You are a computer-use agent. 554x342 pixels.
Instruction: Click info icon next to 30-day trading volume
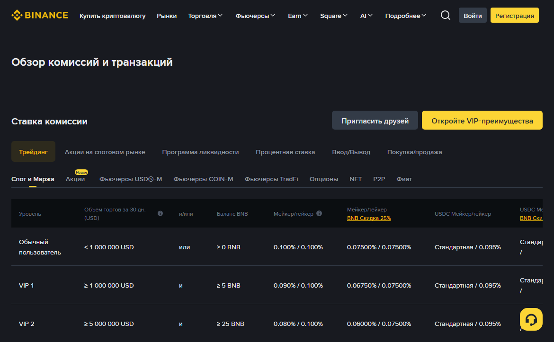160,213
